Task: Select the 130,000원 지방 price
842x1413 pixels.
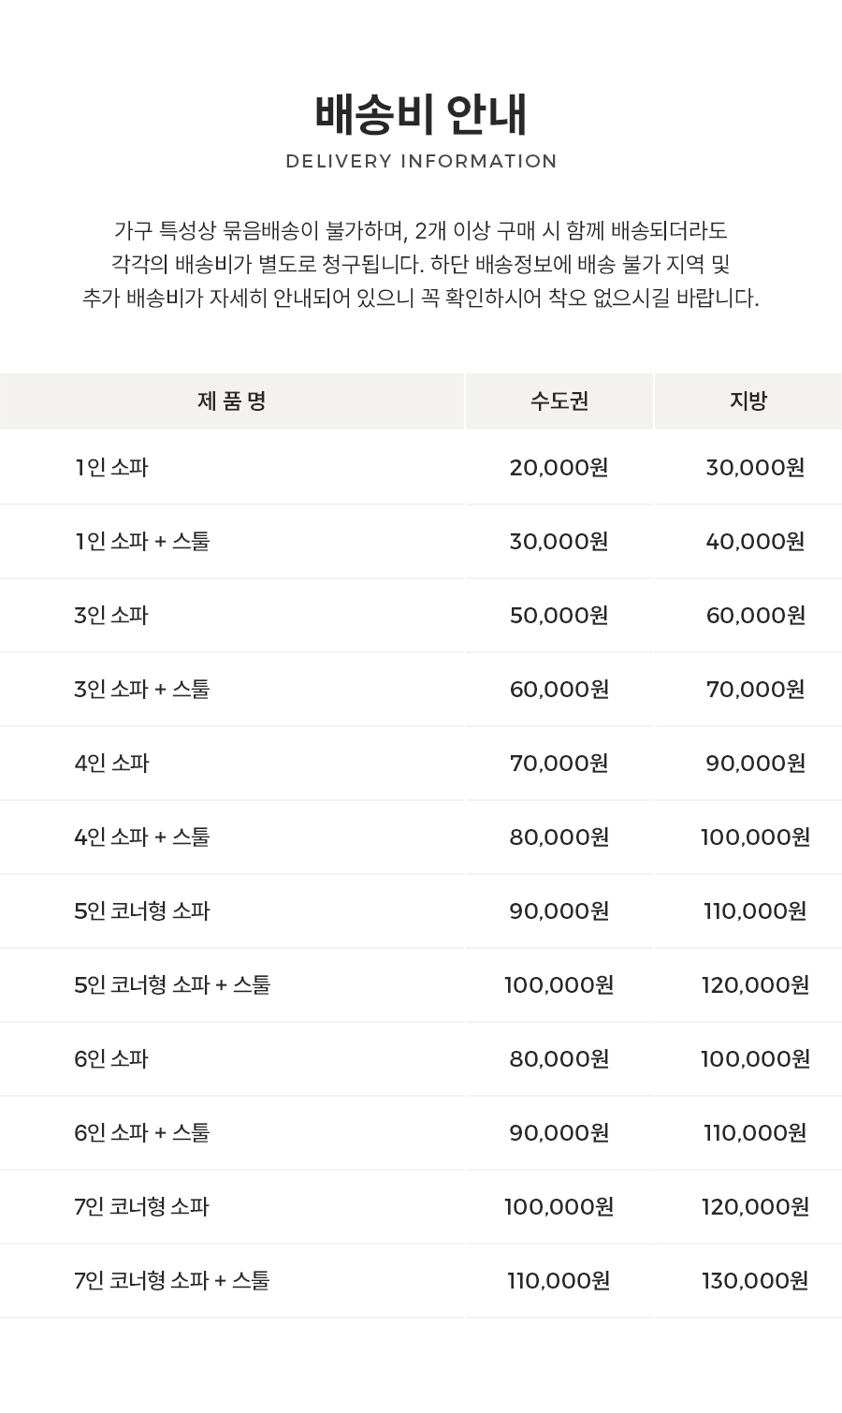Action: 755,1280
